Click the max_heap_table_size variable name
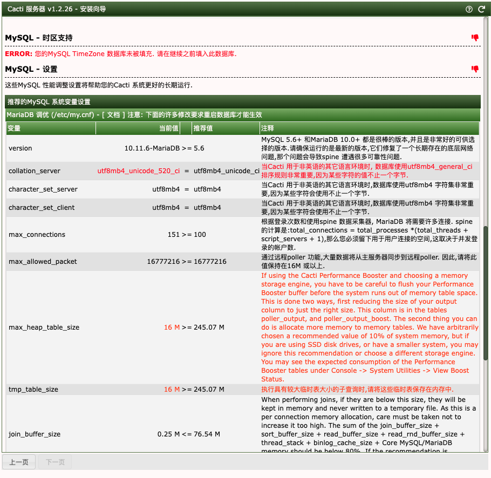 click(x=44, y=327)
